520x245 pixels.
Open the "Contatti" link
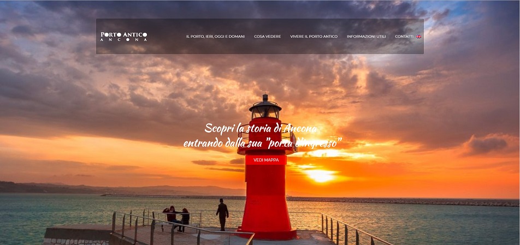[x=404, y=37]
